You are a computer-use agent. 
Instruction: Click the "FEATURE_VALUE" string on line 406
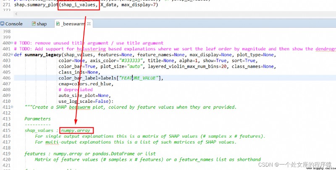point(139,78)
